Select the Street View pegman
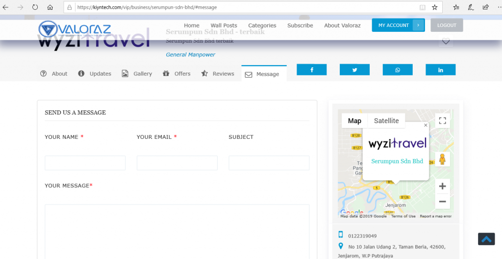 pyautogui.click(x=442, y=159)
